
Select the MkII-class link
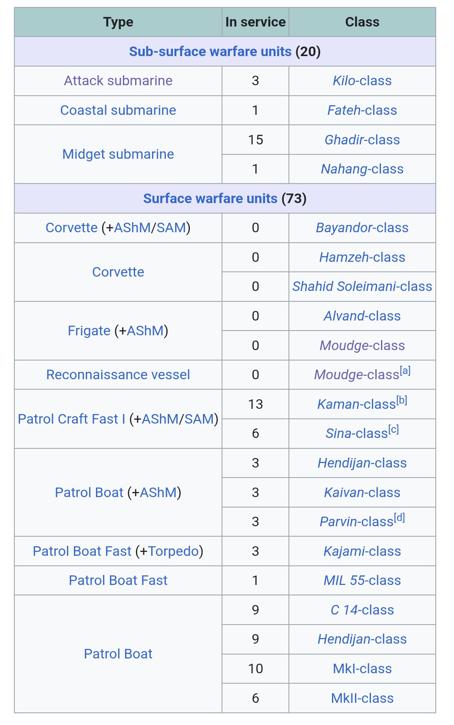tap(362, 698)
